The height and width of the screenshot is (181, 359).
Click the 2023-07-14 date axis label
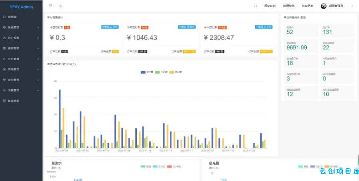point(165,151)
